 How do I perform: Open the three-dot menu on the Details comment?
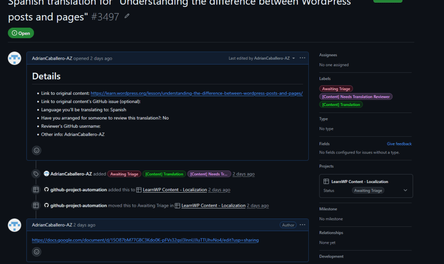tap(302, 58)
